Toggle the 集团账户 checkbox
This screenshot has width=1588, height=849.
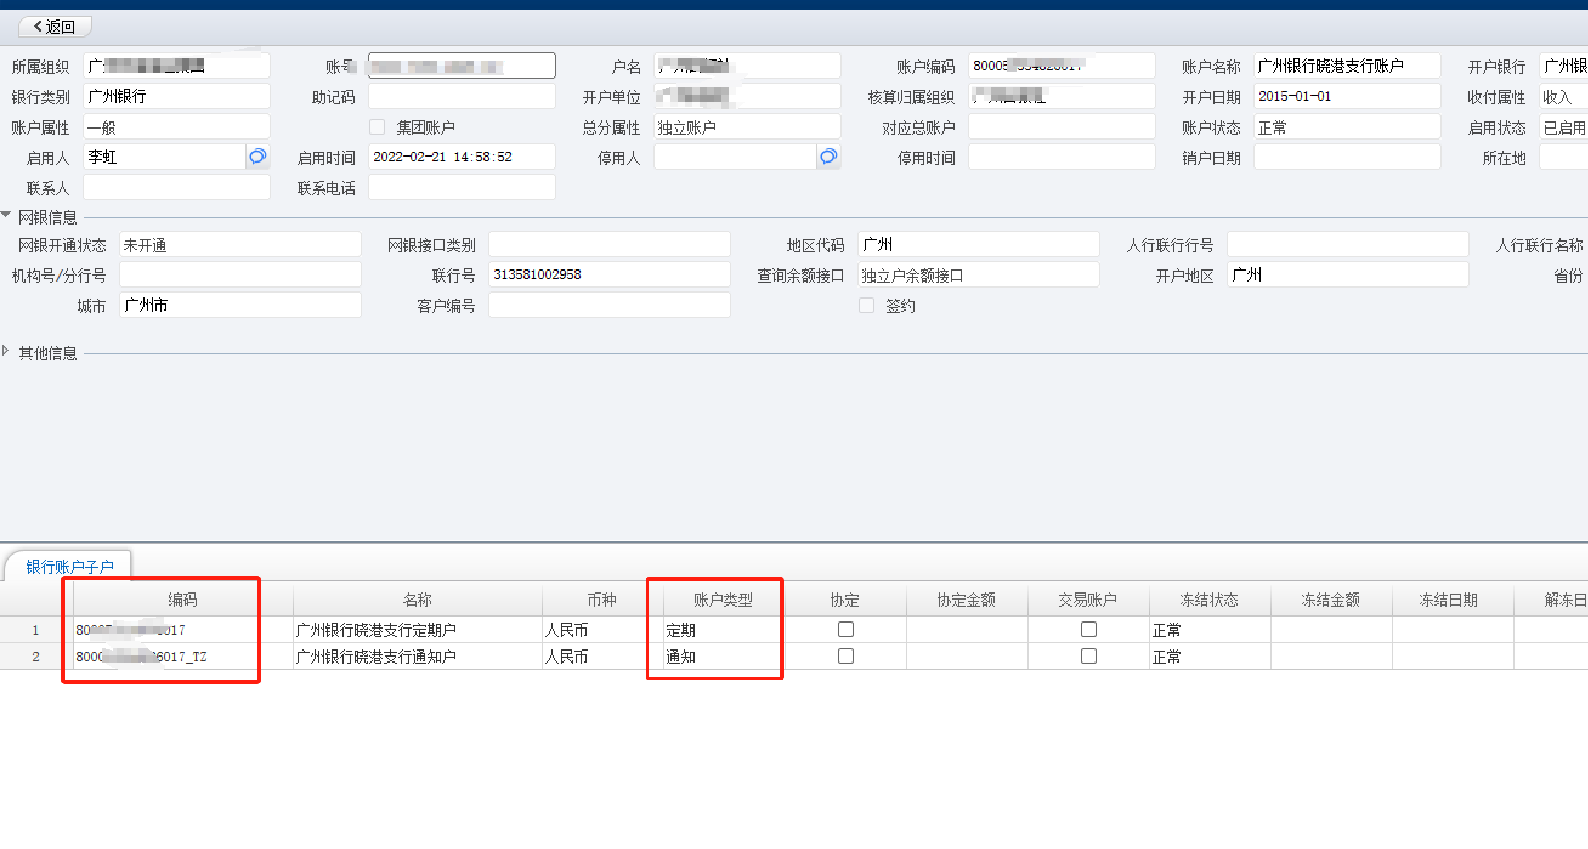377,127
